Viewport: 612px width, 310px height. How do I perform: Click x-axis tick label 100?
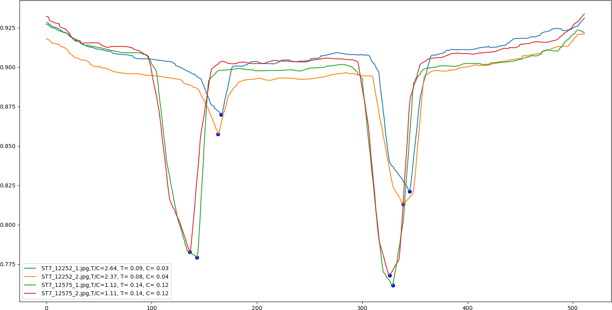click(x=152, y=307)
